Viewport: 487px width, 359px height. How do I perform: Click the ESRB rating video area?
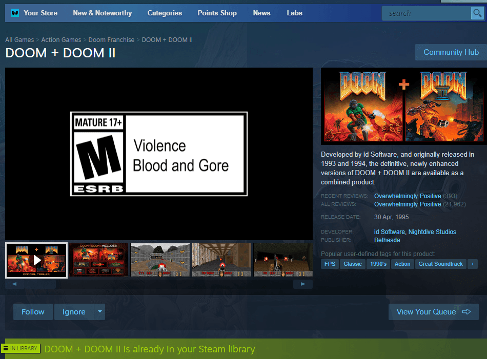click(159, 154)
